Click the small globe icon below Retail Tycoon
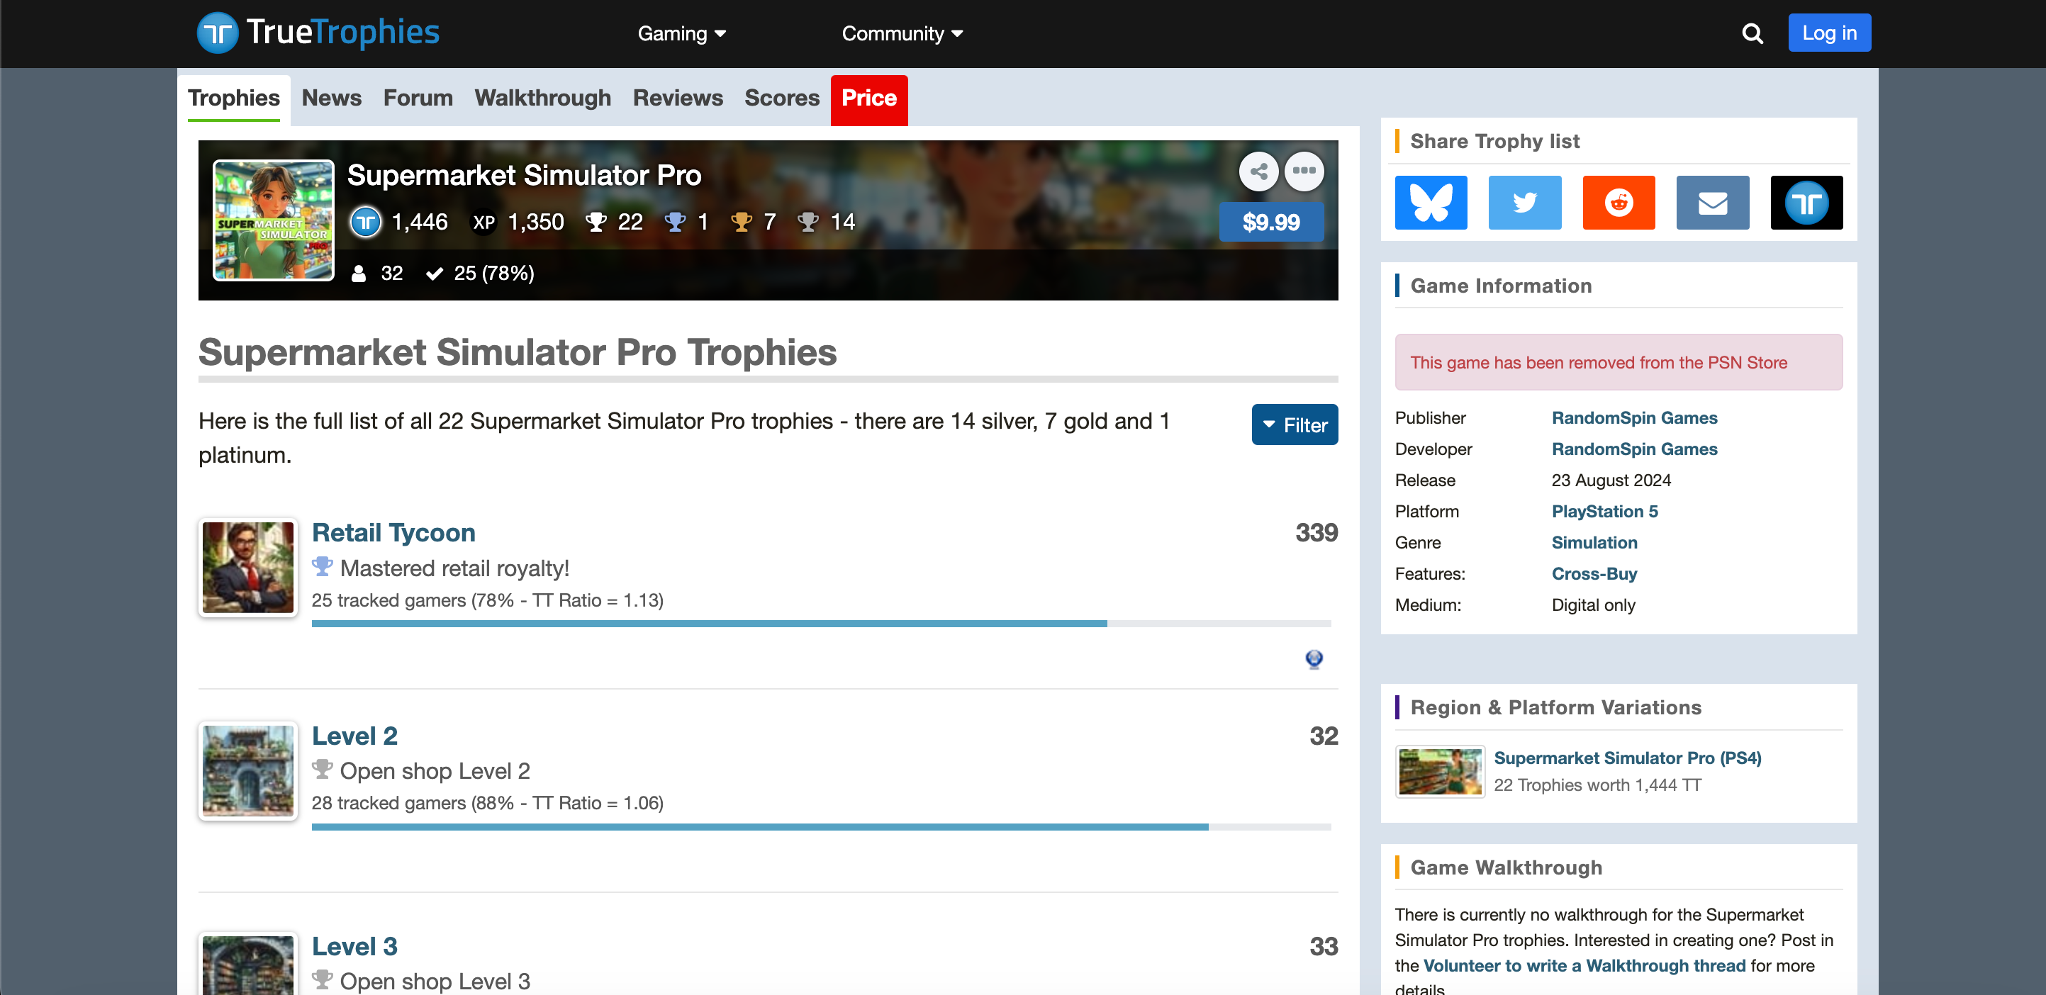The width and height of the screenshot is (2046, 995). [x=1314, y=659]
